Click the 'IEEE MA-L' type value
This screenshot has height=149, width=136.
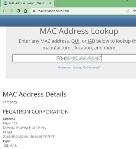[x=10, y=145]
